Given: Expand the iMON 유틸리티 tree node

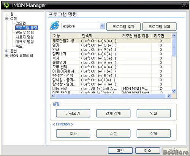Looking at the screenshot, I should click(x=7, y=56).
